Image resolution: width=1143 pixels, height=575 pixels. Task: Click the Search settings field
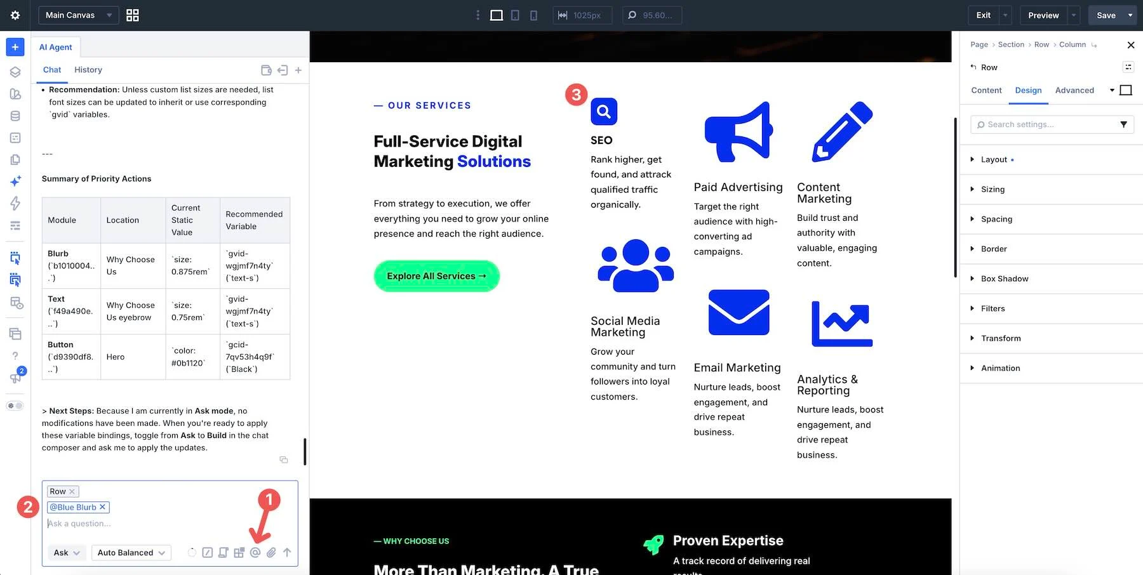coord(1052,124)
